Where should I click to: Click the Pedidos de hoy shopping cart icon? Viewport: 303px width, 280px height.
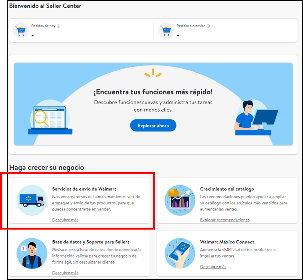[x=21, y=30]
